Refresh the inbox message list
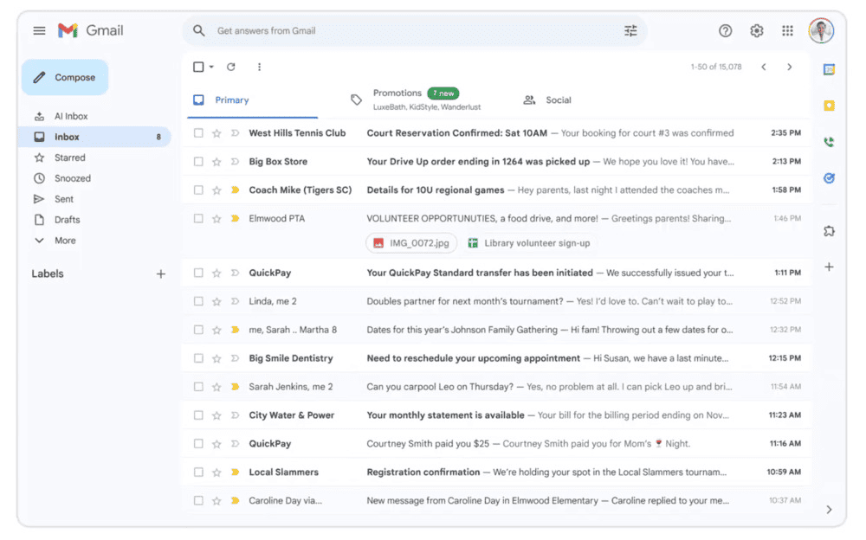This screenshot has height=540, width=866. pyautogui.click(x=231, y=67)
